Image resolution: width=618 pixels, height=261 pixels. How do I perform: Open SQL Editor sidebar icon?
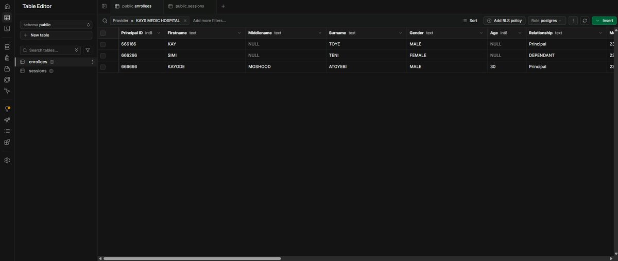point(7,28)
